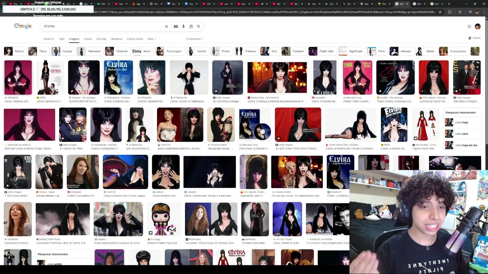Open the on-screen keyboard icon in search bar
488x274 pixels.
[176, 26]
